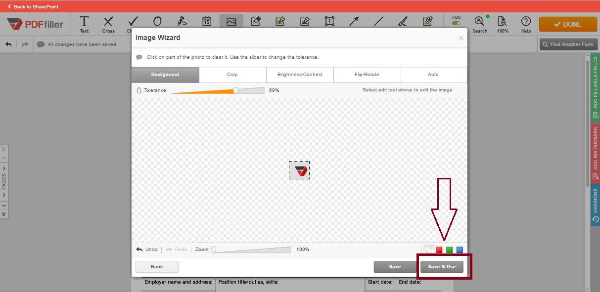Open the Signature tool
600x292 pixels.
pos(182,22)
